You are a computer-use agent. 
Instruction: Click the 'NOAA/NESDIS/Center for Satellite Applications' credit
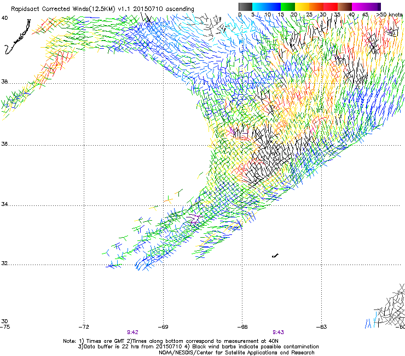pos(236,353)
